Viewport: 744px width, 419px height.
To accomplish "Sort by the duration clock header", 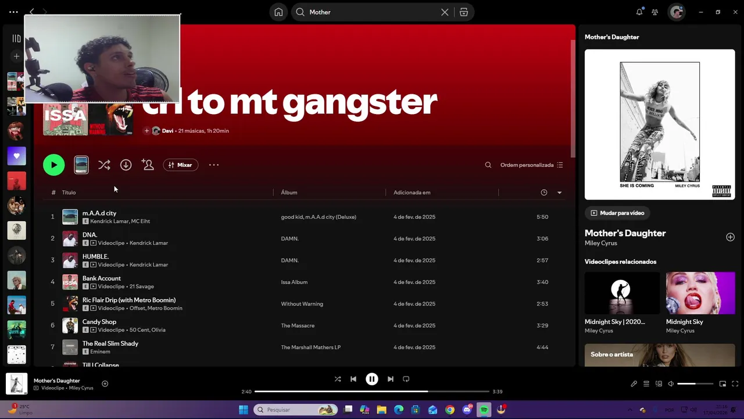I will 544,192.
